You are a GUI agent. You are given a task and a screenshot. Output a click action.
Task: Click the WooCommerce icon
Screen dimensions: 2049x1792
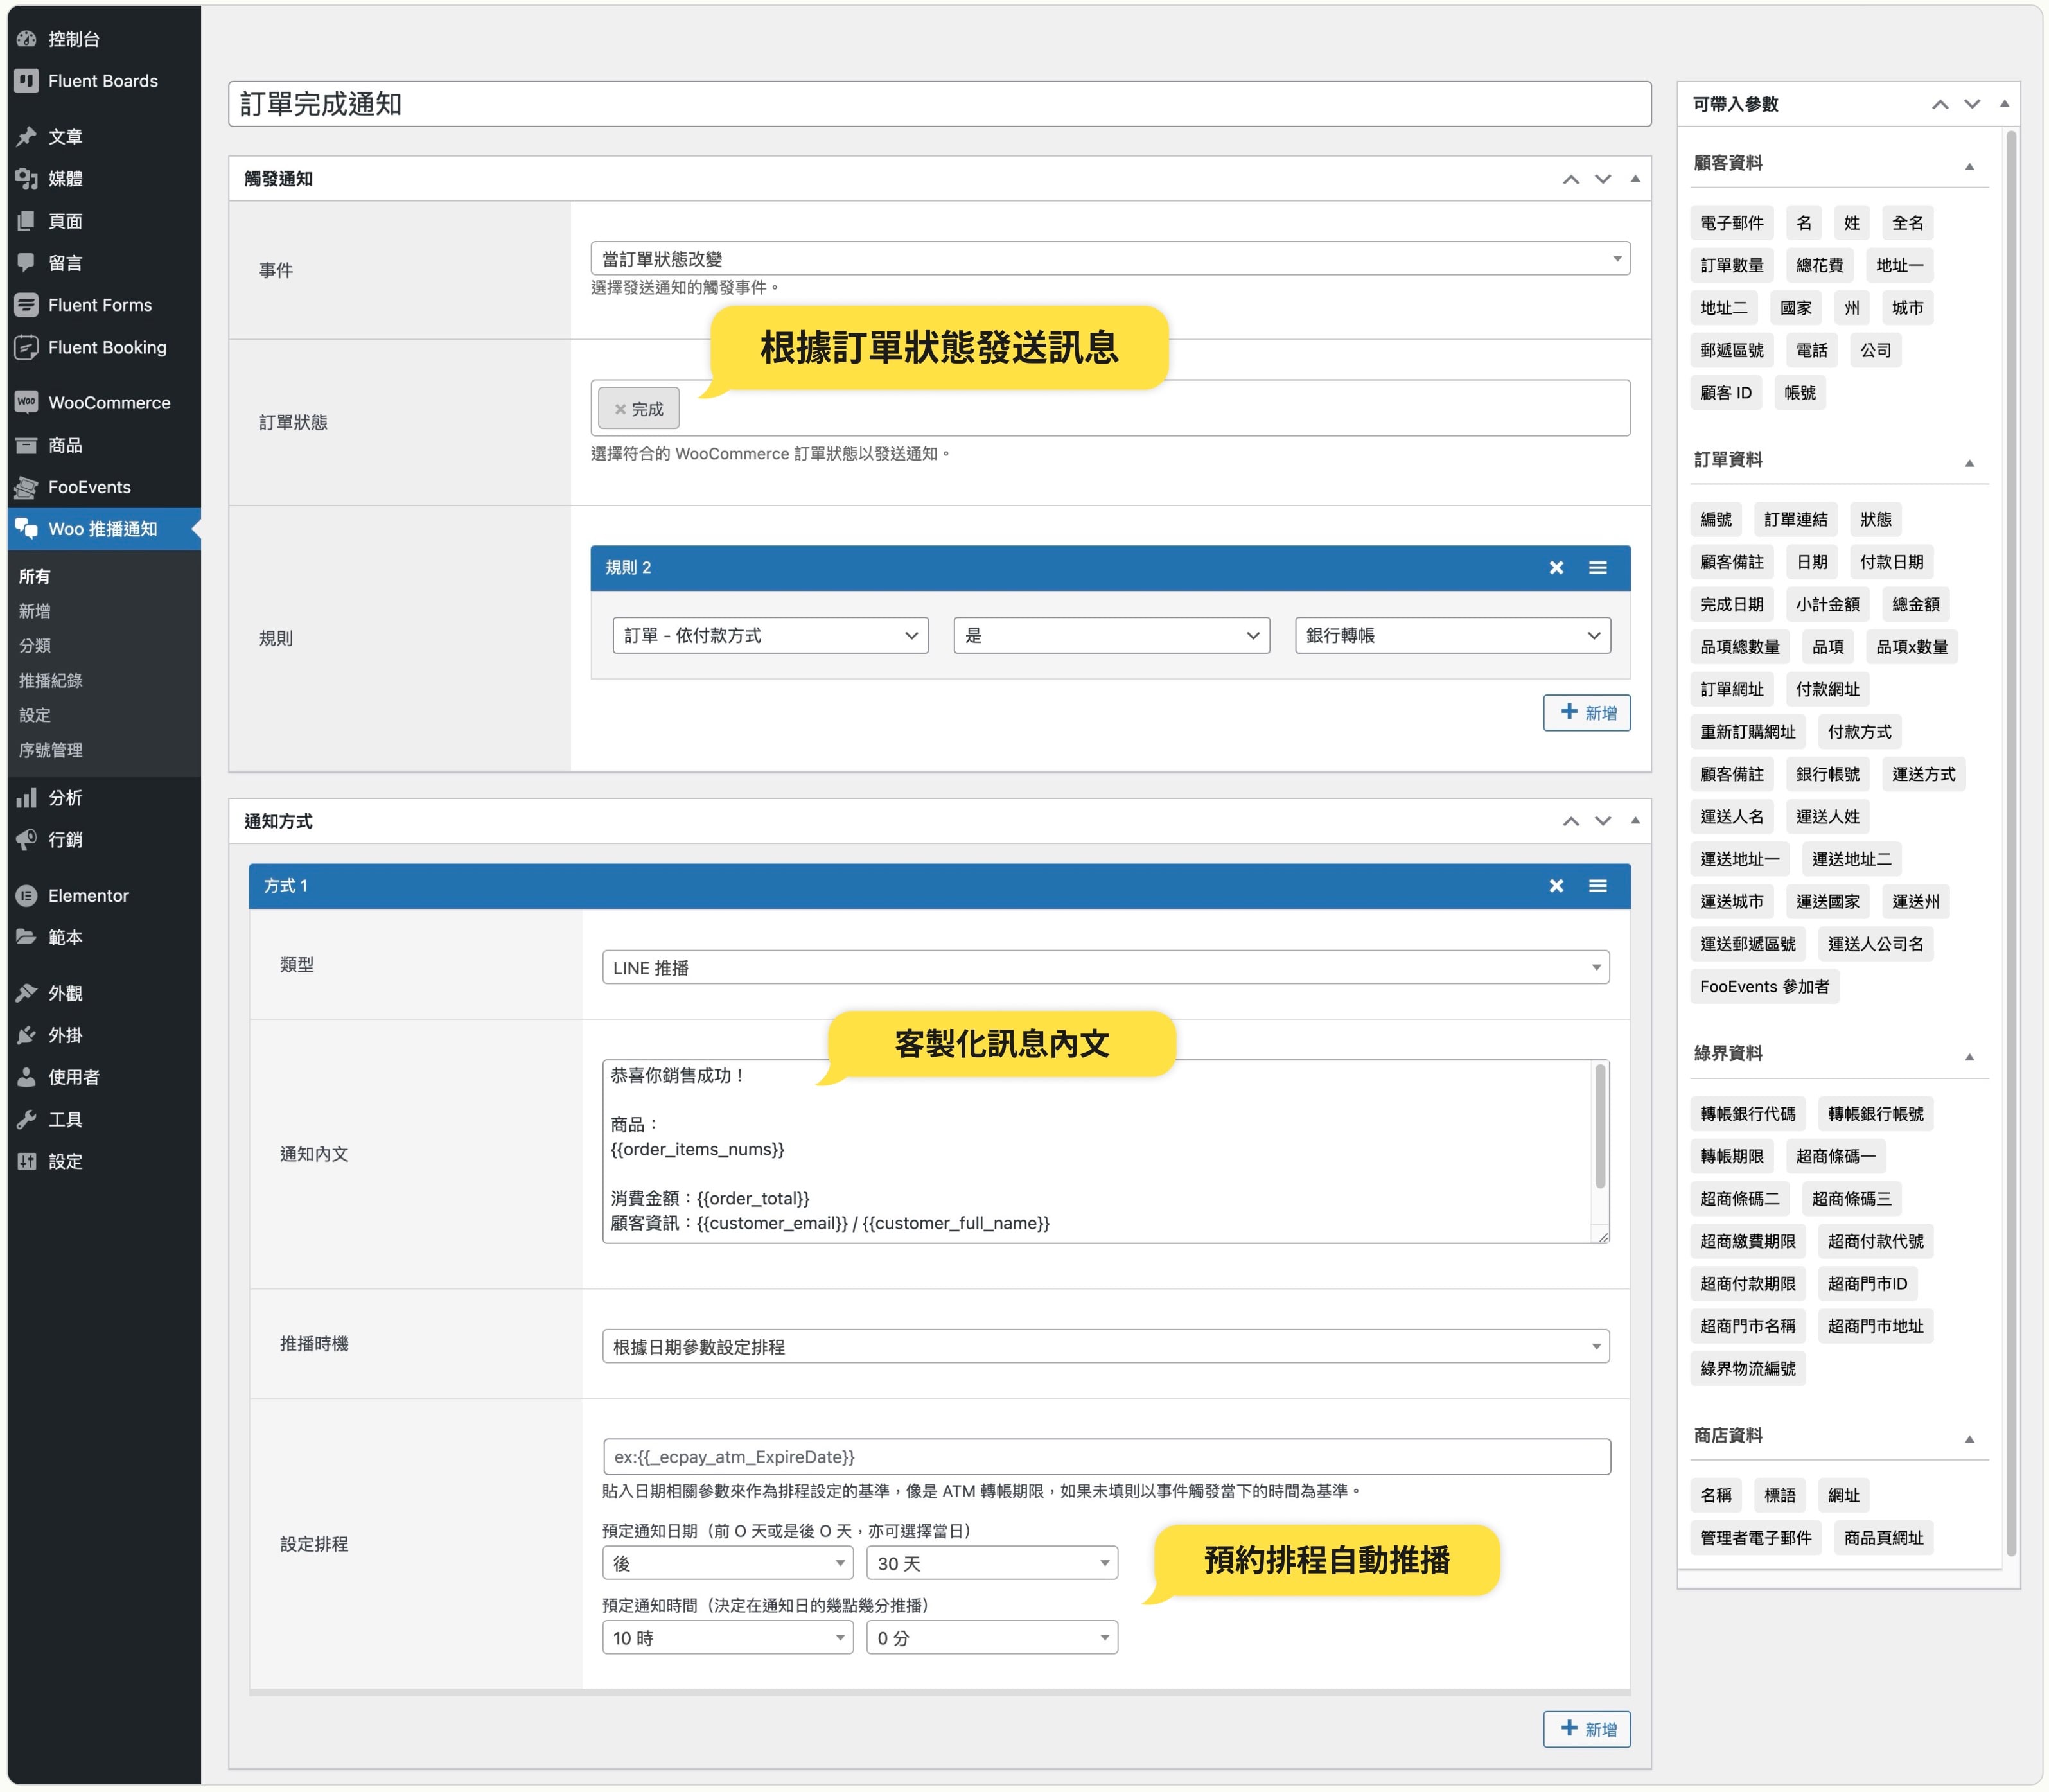click(x=27, y=402)
